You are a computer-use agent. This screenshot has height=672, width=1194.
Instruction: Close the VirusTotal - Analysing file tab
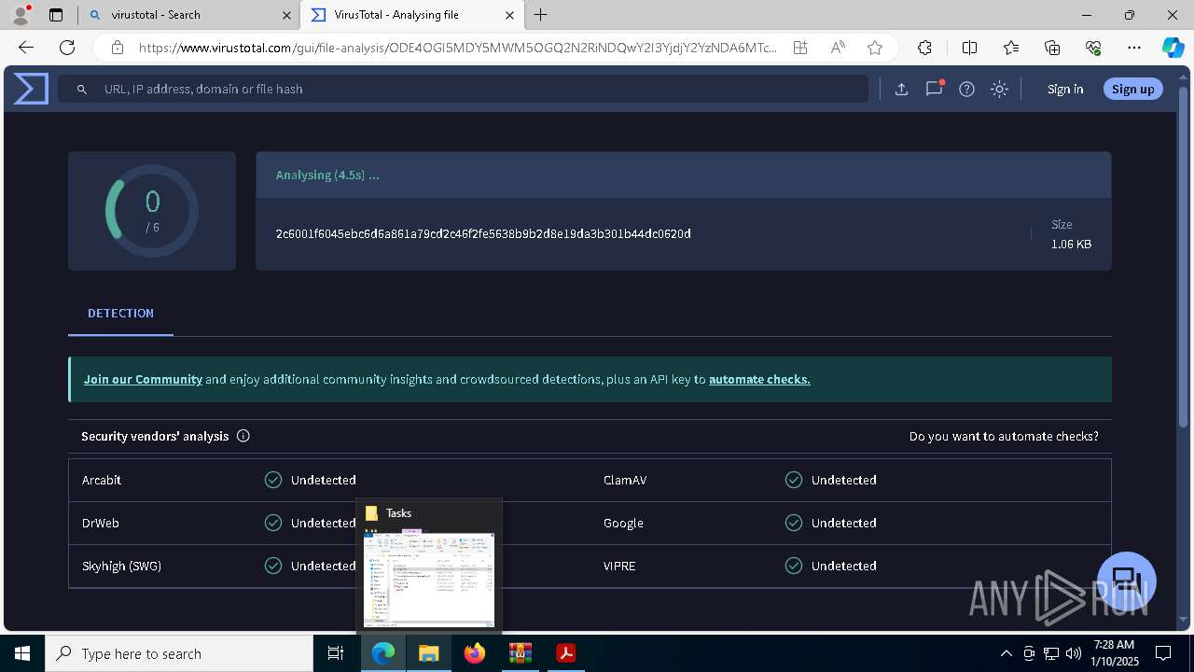509,15
